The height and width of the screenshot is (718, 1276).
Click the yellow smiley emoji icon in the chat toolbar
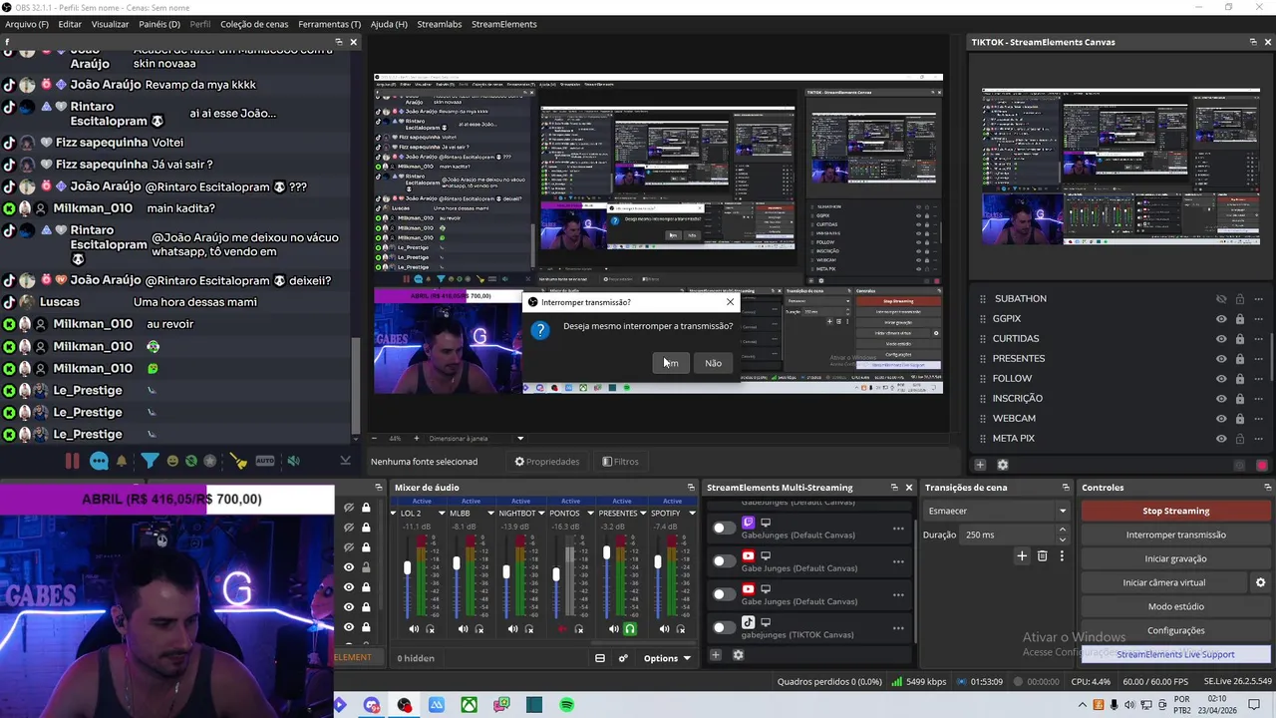pos(172,461)
